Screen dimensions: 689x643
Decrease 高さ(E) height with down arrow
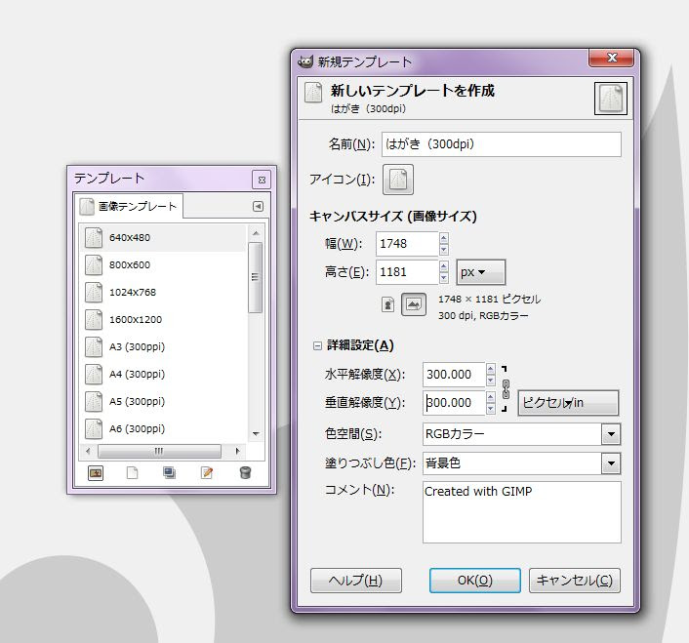tap(444, 277)
